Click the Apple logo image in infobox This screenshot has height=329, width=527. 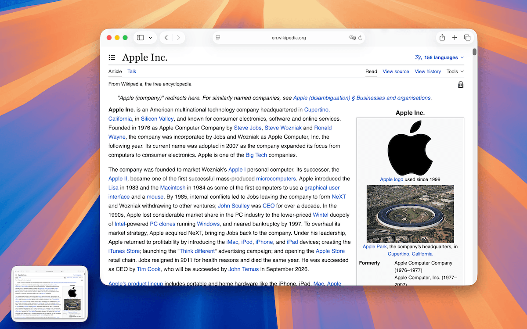(x=410, y=147)
